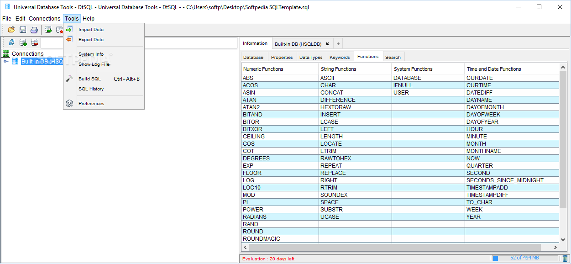Open the Properties sub-tab
571x264 pixels.
point(282,57)
